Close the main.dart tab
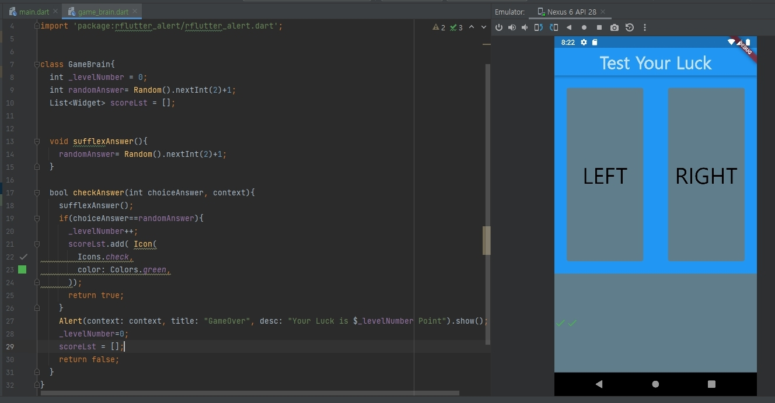 54,12
